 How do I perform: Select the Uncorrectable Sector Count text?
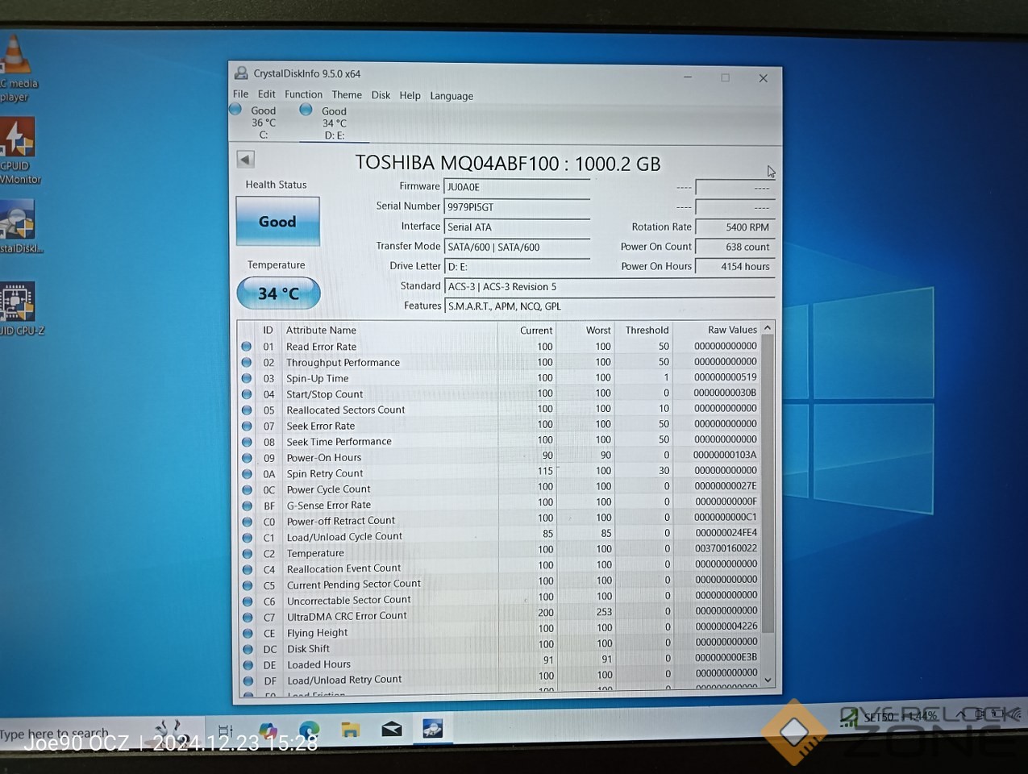(349, 601)
